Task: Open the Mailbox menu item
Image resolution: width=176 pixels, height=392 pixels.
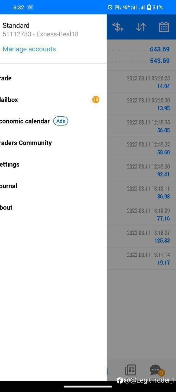Action: (53, 100)
